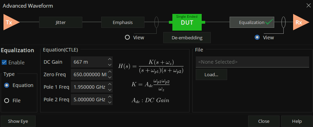Toggle the Enable equalization checkbox

tap(4, 63)
